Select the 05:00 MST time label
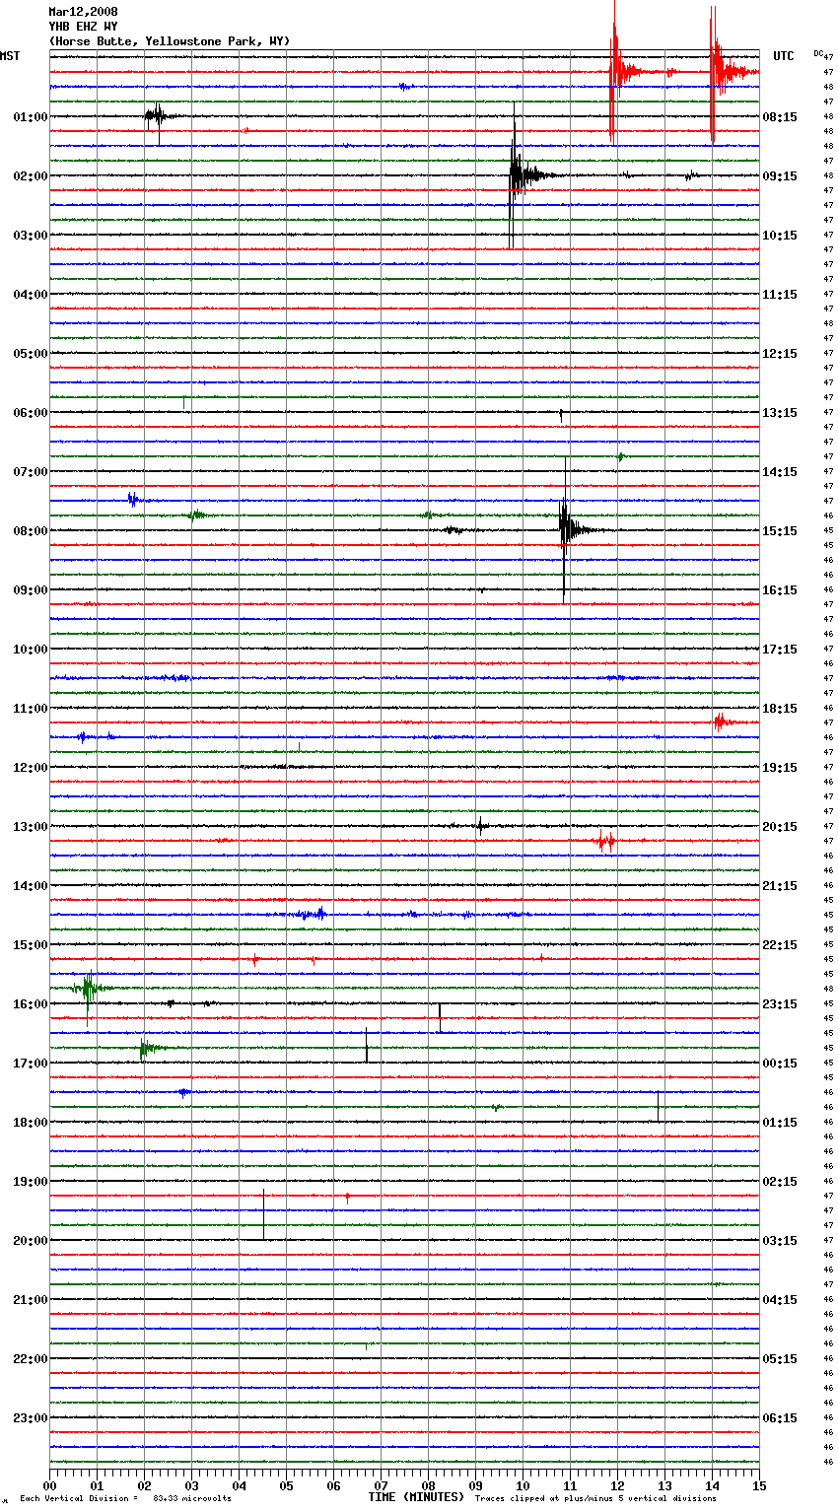This screenshot has width=838, height=1512. click(31, 354)
